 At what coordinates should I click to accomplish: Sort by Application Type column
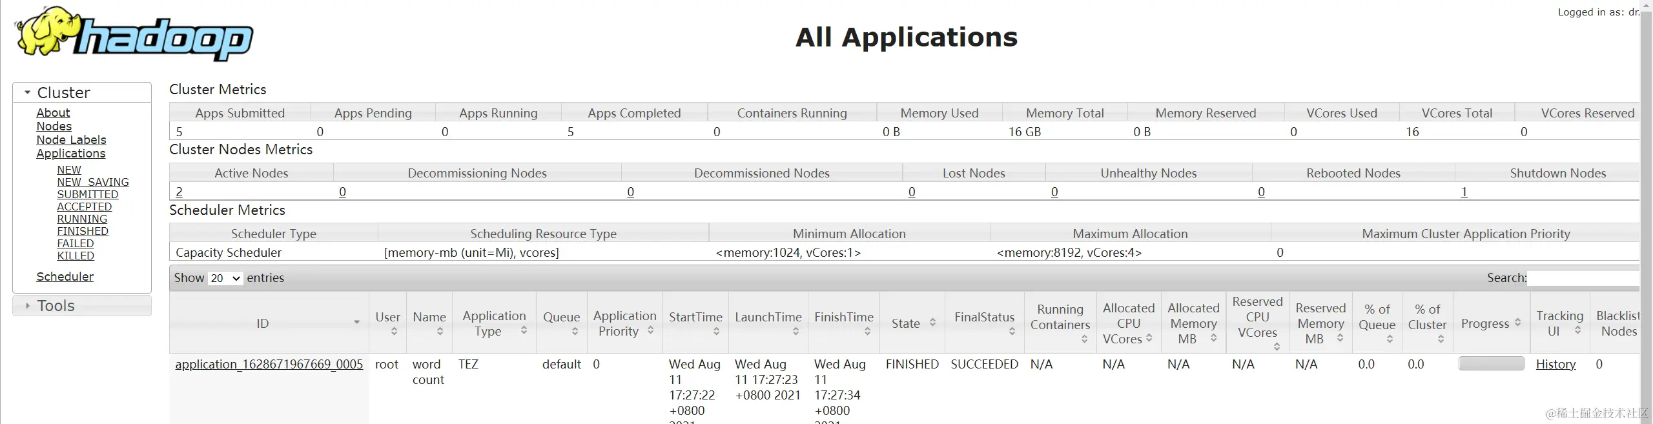click(494, 323)
